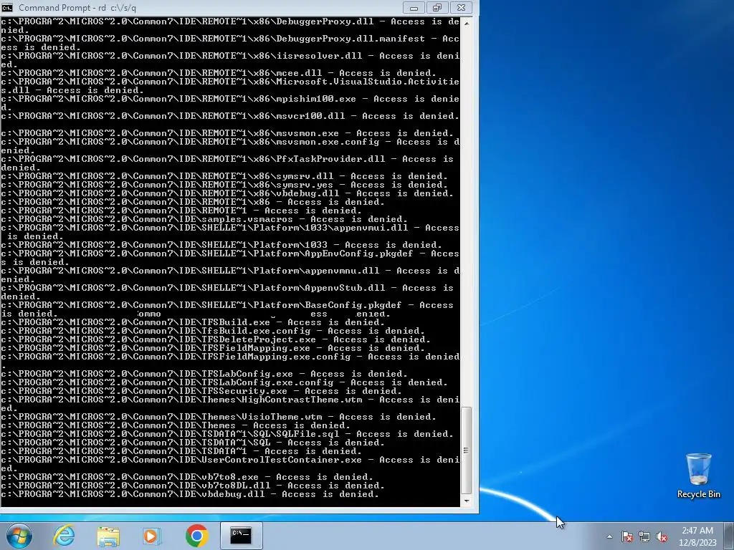Image resolution: width=734 pixels, height=550 pixels.
Task: Click the PfxTaskProvider.dll line
Action: 227,163
